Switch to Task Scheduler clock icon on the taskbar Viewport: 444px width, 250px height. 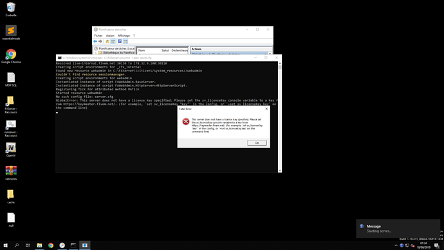(x=62, y=245)
